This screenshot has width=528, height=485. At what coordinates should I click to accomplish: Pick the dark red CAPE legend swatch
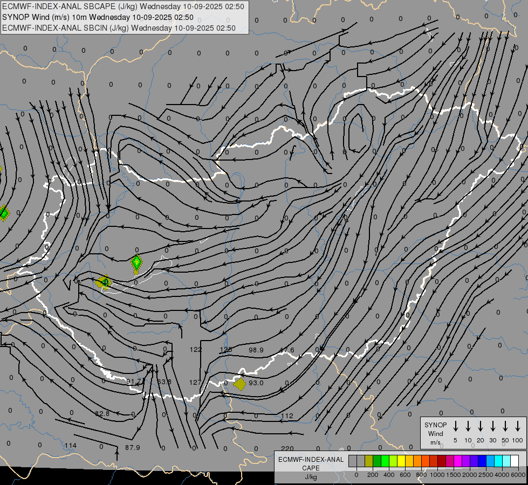[442, 461]
